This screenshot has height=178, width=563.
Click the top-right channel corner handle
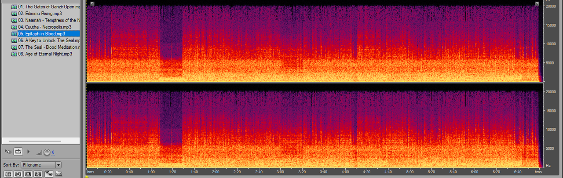pos(537,4)
